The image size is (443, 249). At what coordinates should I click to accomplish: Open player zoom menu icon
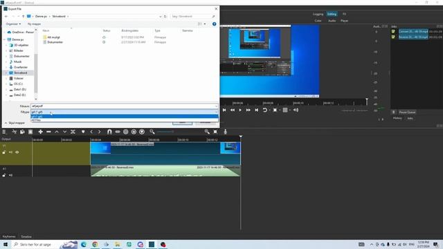(x=275, y=110)
